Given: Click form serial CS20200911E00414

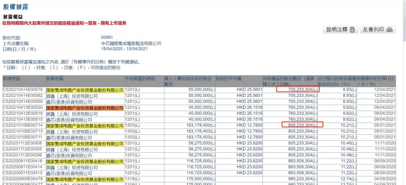Looking at the screenshot, I should (x=23, y=167).
